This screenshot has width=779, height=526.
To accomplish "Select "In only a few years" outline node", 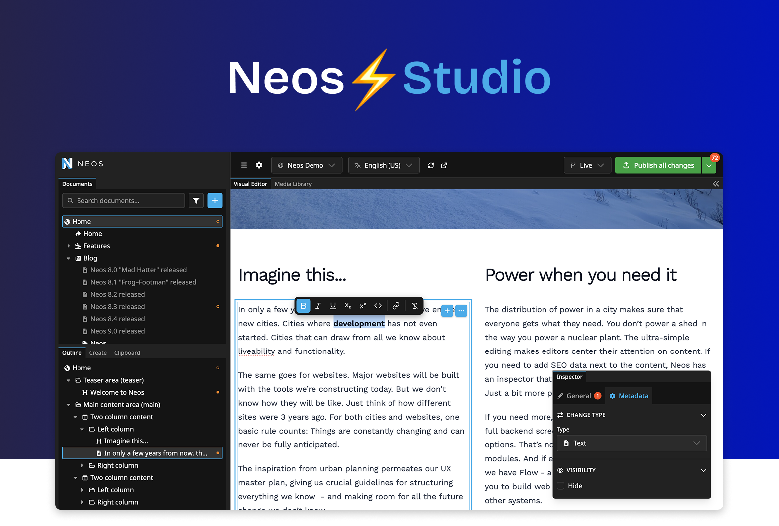I will [142, 453].
